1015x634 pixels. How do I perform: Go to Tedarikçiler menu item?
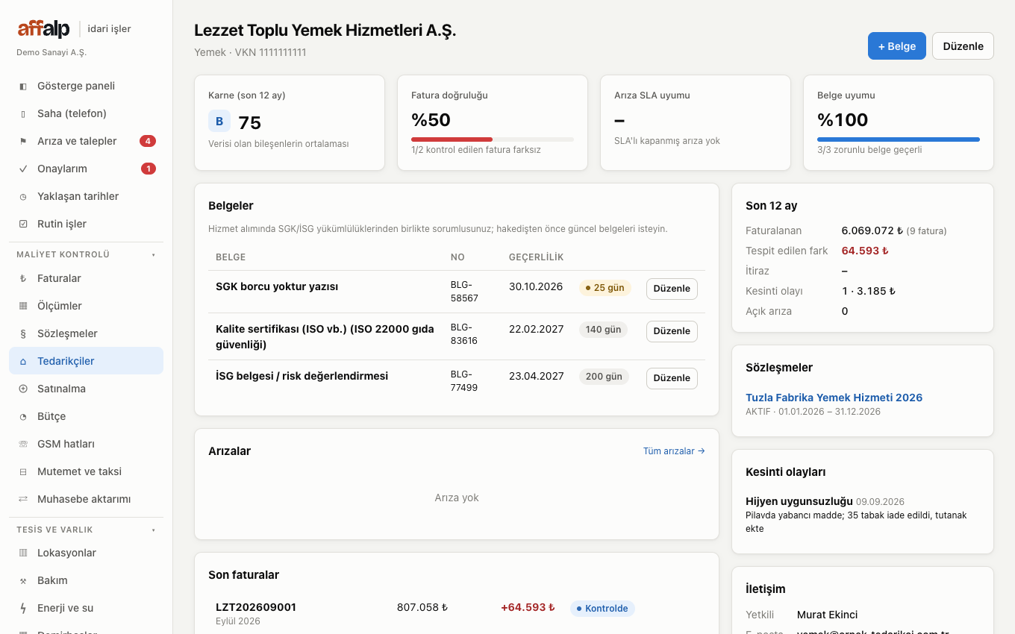pos(86,361)
